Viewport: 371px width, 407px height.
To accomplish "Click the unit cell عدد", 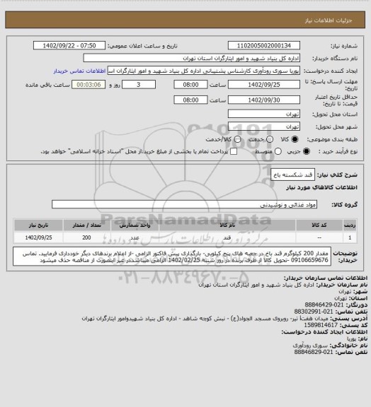I will [135, 237].
